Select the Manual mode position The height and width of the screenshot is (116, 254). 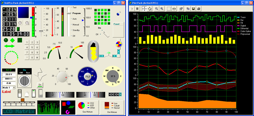76,25
